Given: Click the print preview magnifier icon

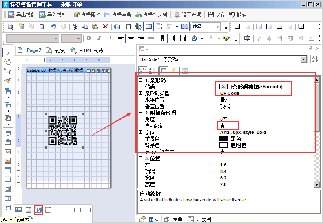Looking at the screenshot, I should click(11, 26).
